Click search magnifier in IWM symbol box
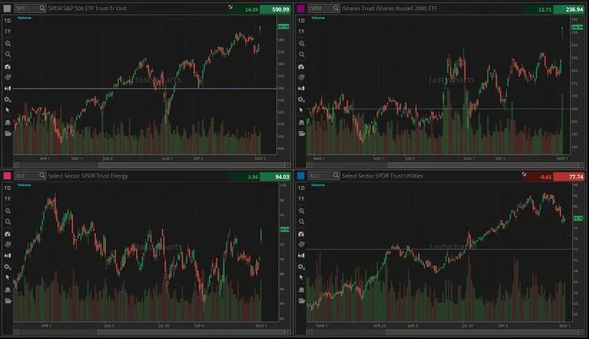 click(x=335, y=8)
